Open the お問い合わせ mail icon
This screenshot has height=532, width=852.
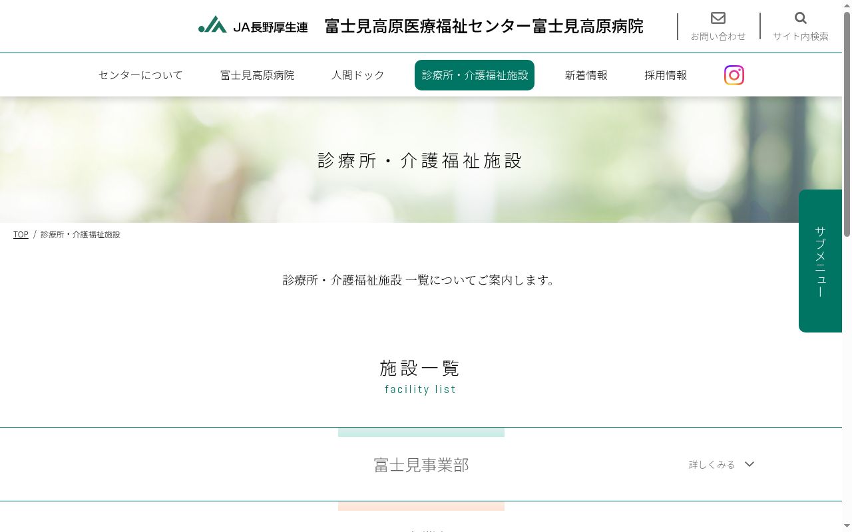click(718, 18)
